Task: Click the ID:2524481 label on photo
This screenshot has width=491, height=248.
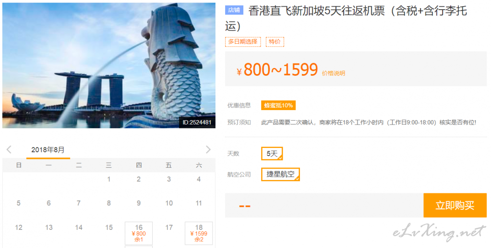Action: coord(197,123)
